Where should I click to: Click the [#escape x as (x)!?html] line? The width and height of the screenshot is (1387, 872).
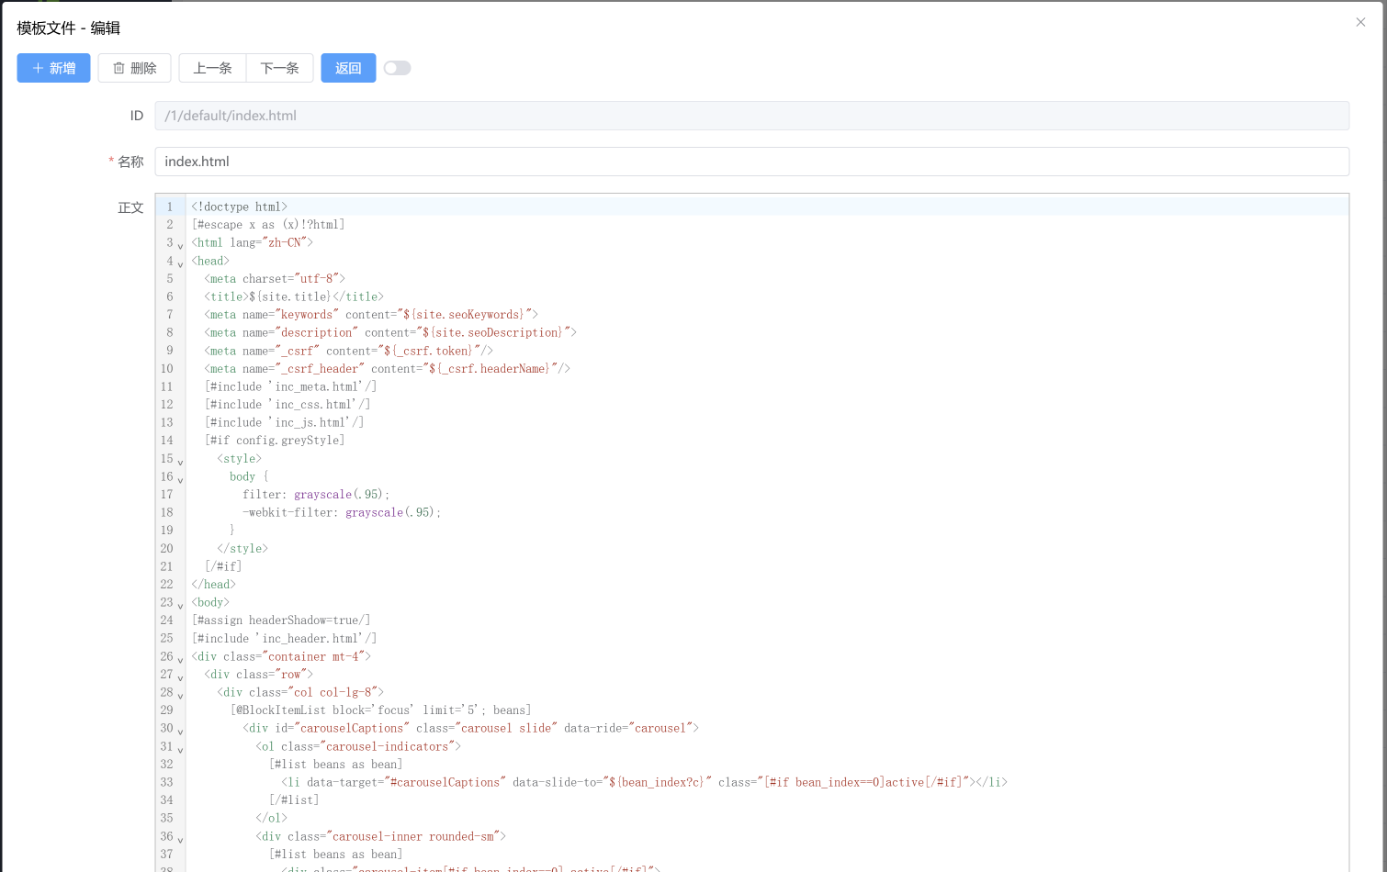268,225
